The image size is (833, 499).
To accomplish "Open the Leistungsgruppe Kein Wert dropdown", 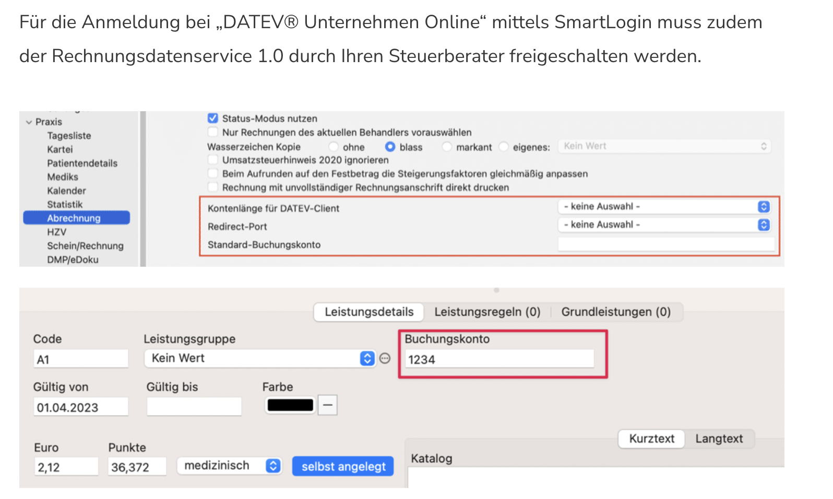I will [x=259, y=358].
